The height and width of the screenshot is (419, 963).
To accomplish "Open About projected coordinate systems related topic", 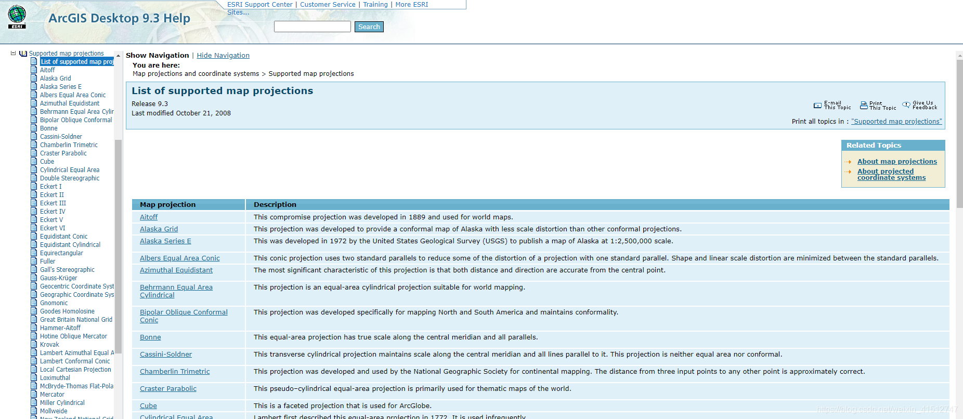I will (891, 174).
